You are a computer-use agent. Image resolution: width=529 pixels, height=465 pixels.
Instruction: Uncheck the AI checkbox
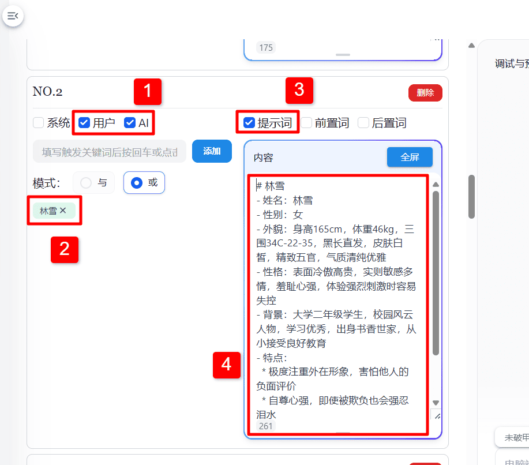pos(130,122)
